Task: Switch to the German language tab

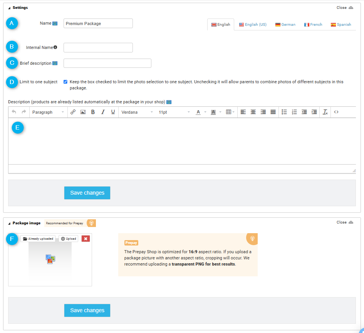Action: pos(285,25)
